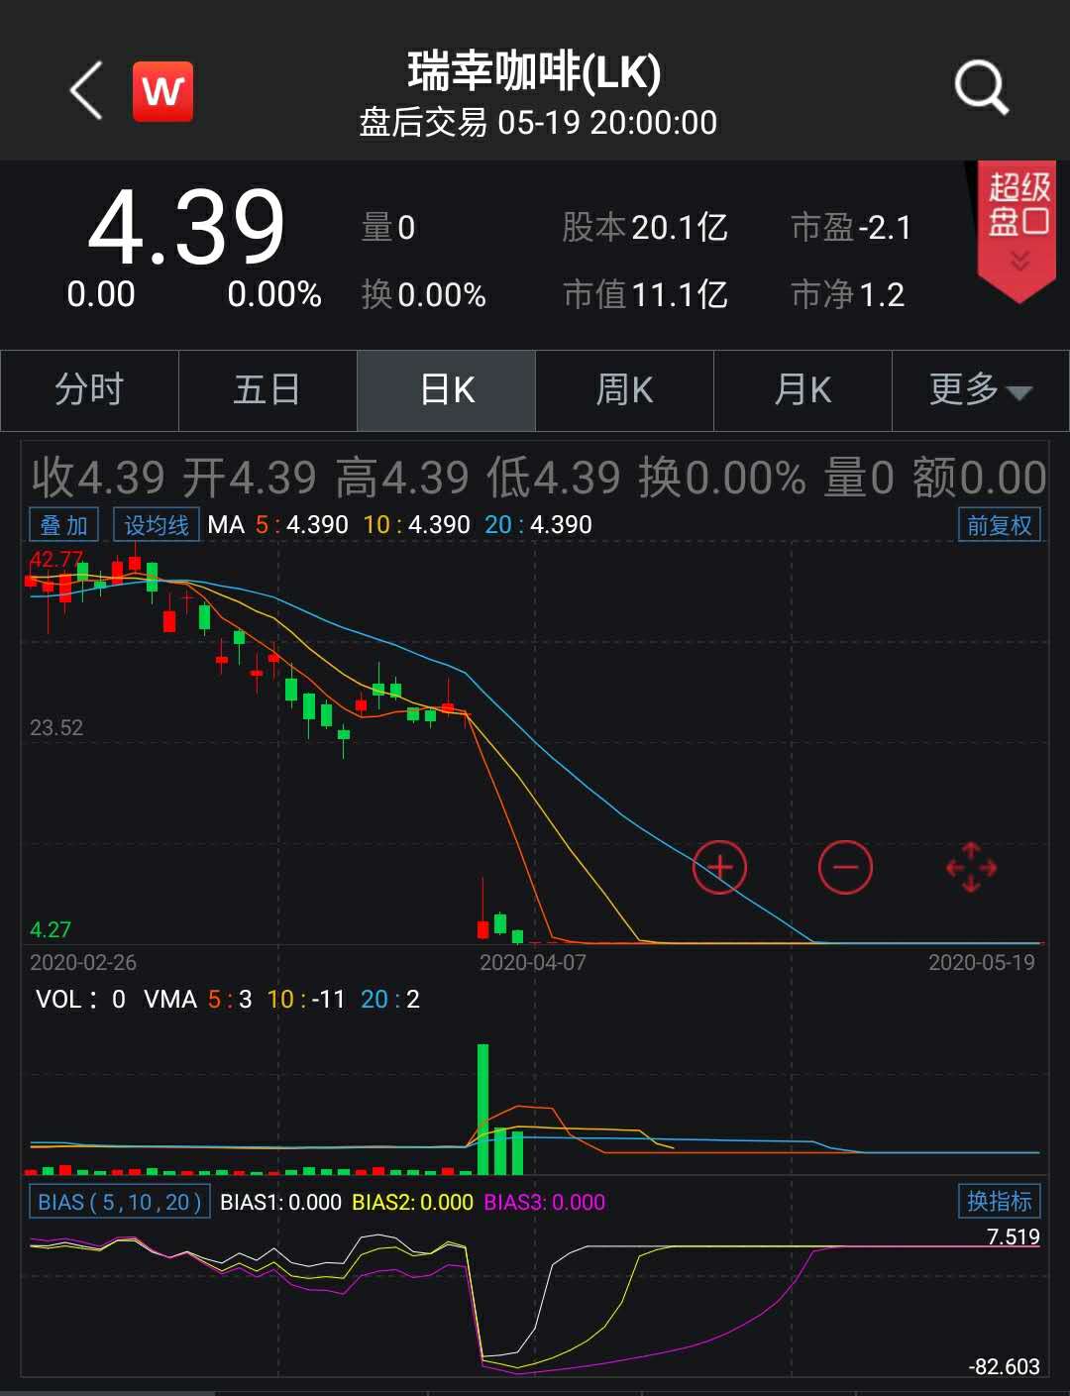Tap the BIAS (5,10,20) indicator button
This screenshot has width=1070, height=1396.
tap(120, 1202)
